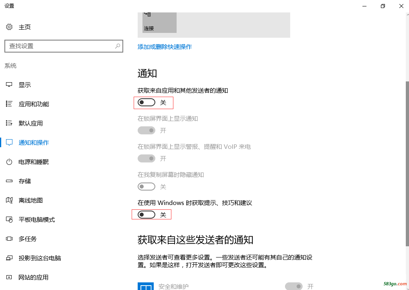Click the 查找设置 search field
Viewport: 409px width, 290px height.
(64, 46)
